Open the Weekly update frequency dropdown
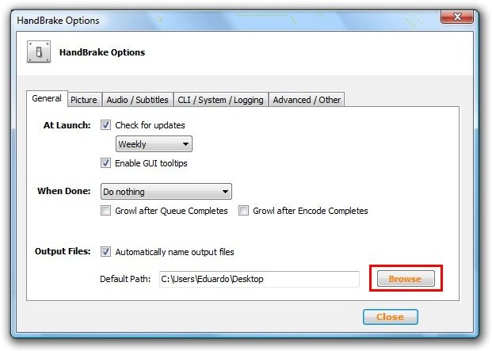Screen dimensions: 492x351 point(154,144)
